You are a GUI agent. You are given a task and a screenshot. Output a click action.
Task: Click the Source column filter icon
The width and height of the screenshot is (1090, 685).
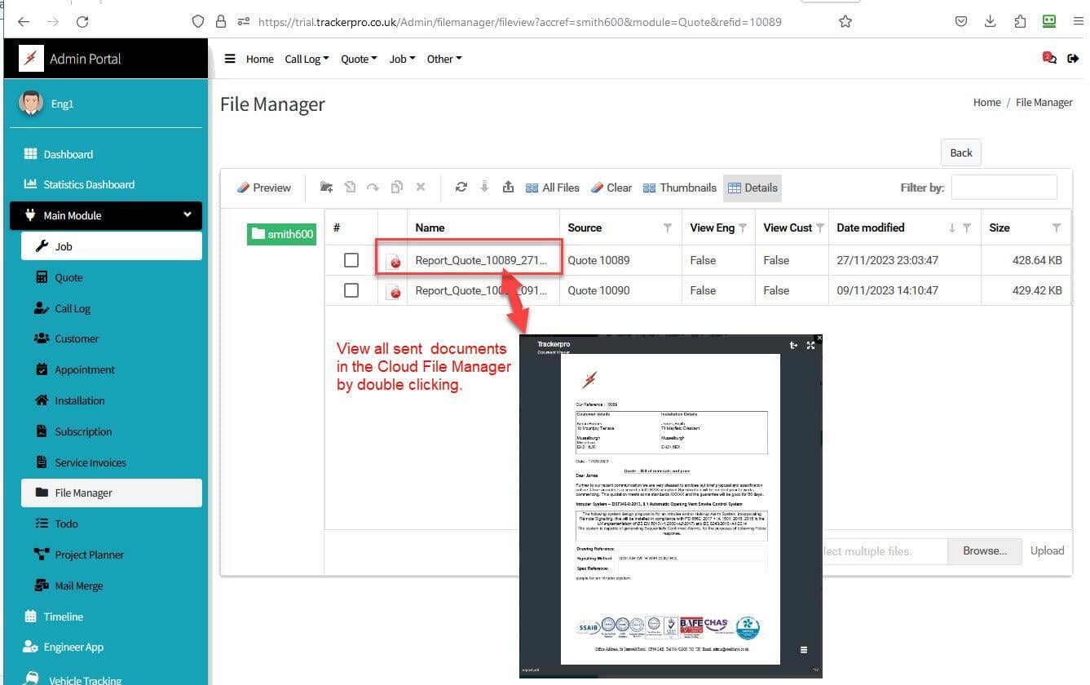668,228
